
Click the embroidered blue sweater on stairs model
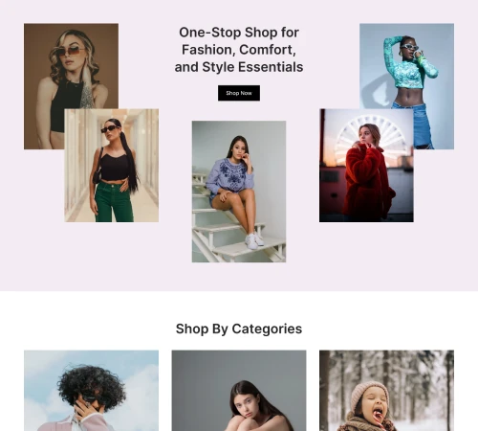pyautogui.click(x=230, y=175)
